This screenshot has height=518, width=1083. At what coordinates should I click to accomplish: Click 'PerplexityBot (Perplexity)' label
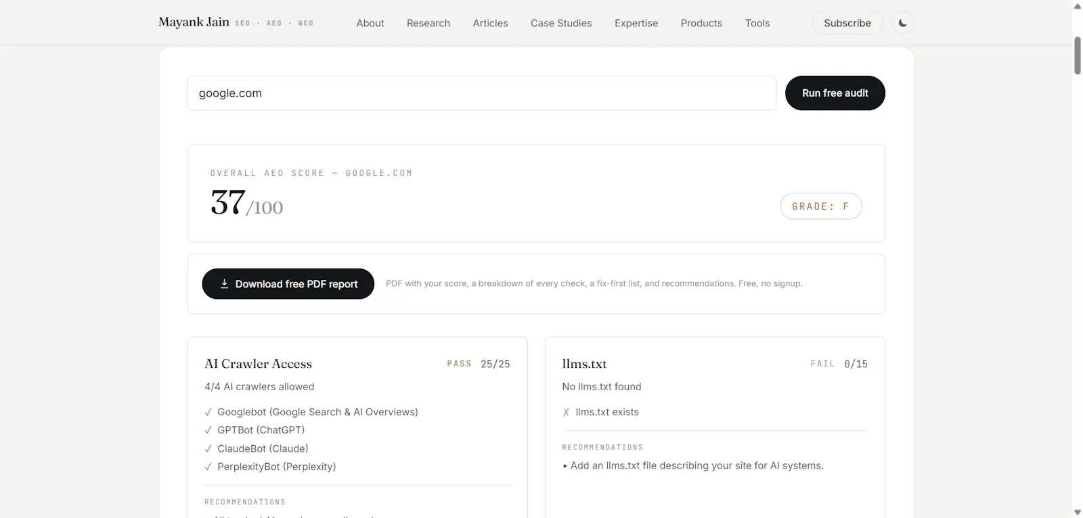point(277,467)
